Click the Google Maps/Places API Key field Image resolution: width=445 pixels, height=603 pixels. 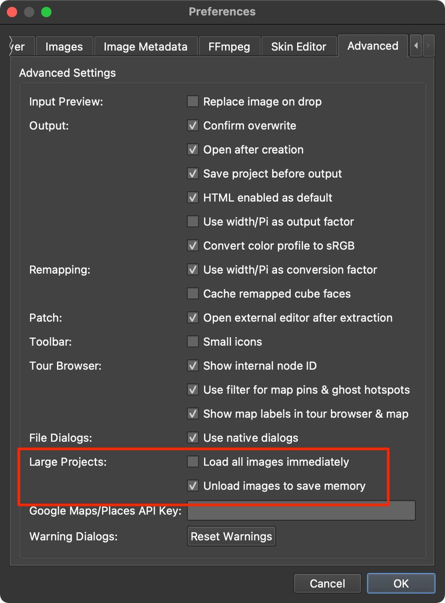coord(301,510)
